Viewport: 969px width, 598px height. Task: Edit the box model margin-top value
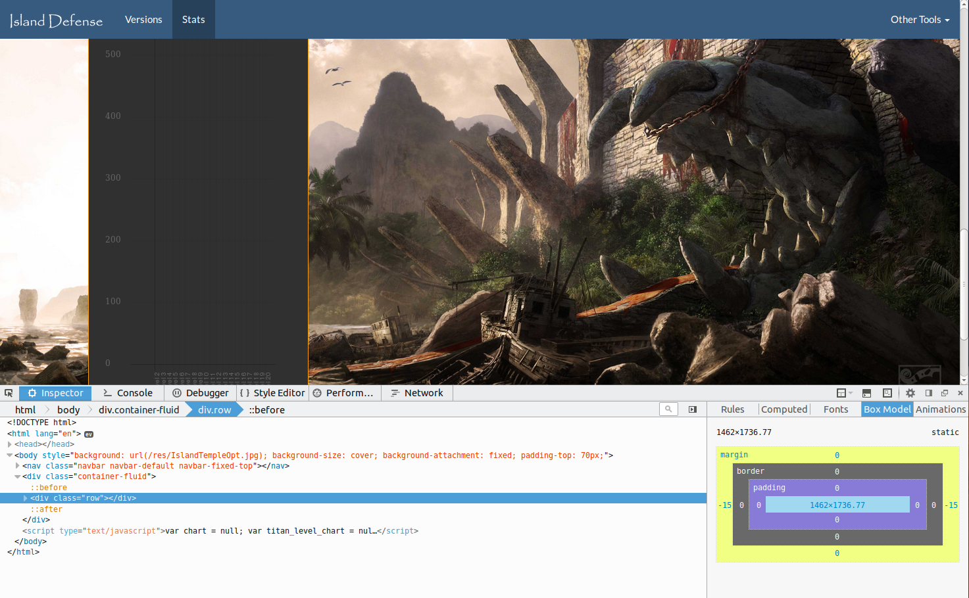coord(837,455)
